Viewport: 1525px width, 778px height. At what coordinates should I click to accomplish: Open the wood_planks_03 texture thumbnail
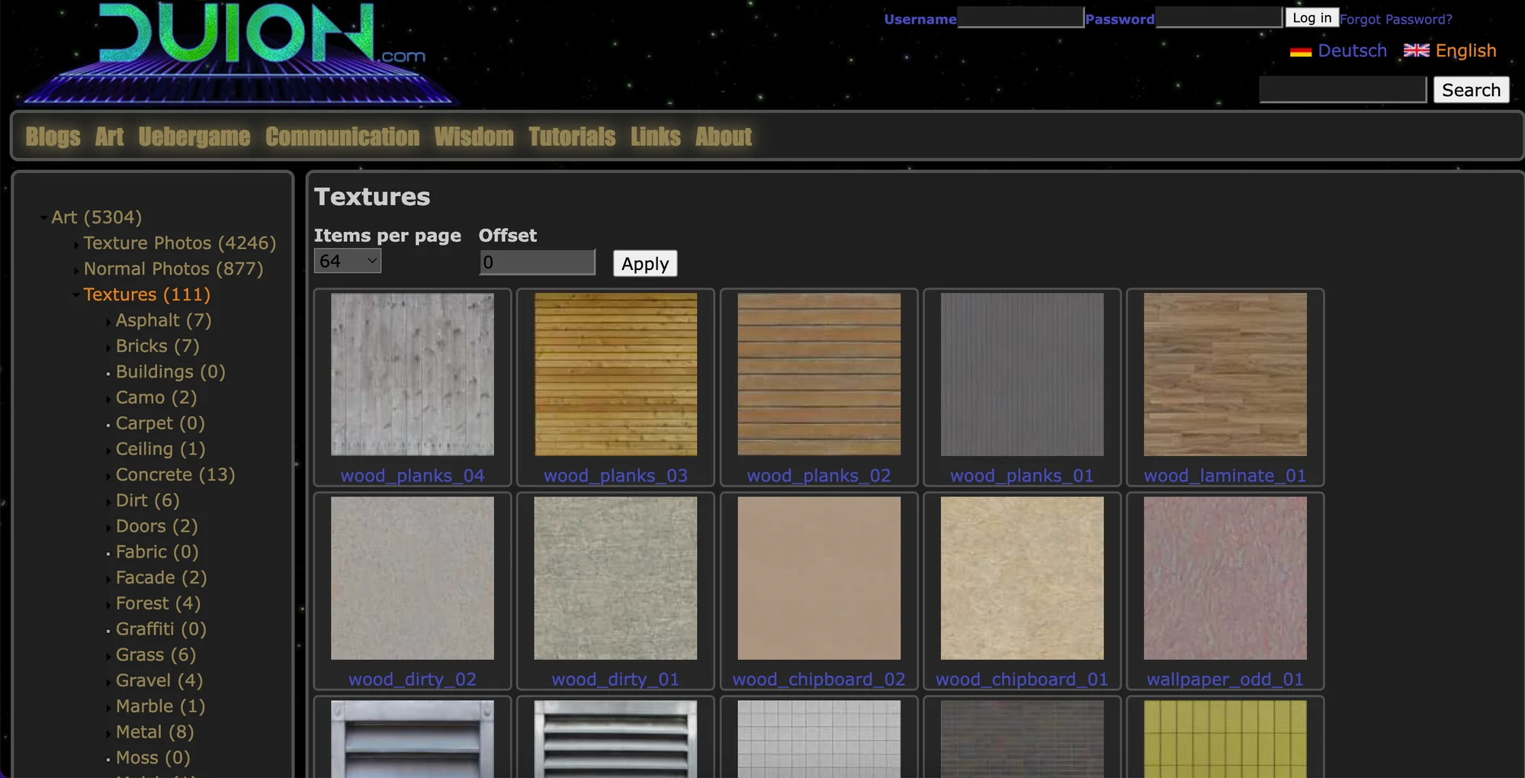[x=615, y=375]
